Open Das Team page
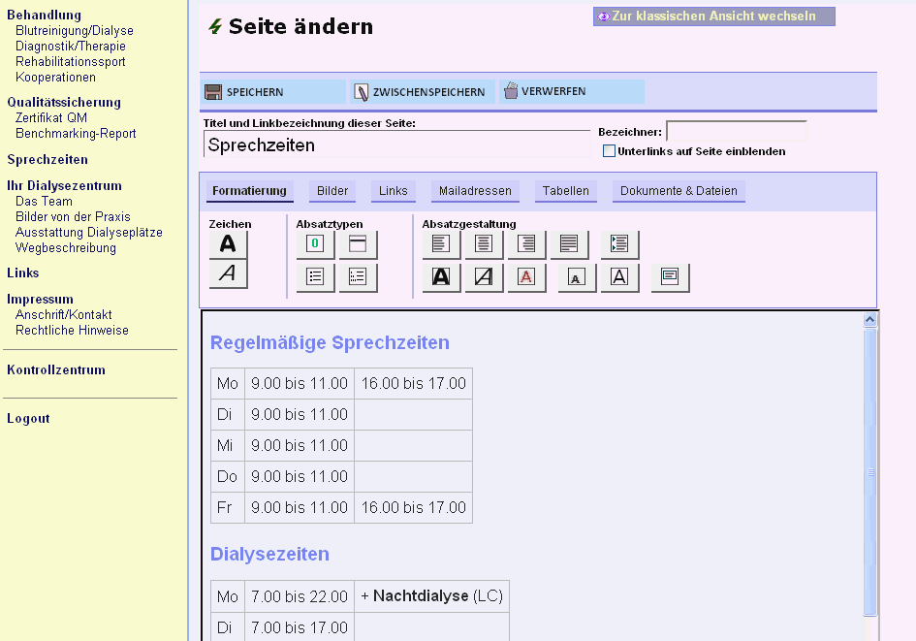 coord(44,201)
